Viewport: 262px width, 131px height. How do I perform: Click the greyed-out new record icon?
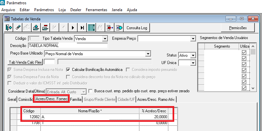27,28
